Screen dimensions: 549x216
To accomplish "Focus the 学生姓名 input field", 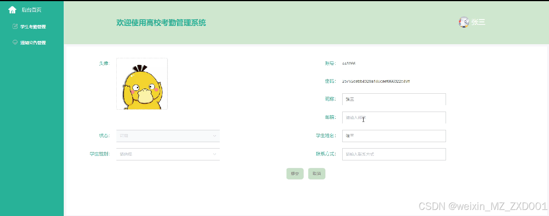I will [394, 136].
